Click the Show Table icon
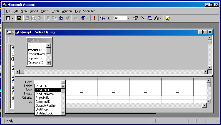This screenshot has height=125, width=221. (103, 18)
